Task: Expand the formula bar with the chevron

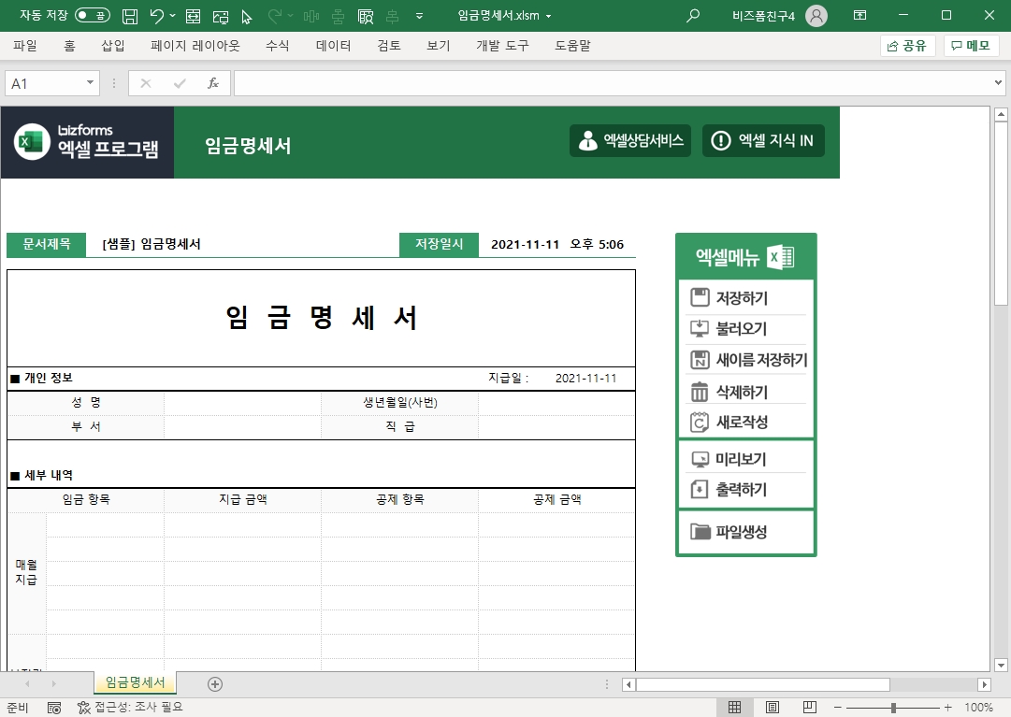Action: click(x=998, y=83)
